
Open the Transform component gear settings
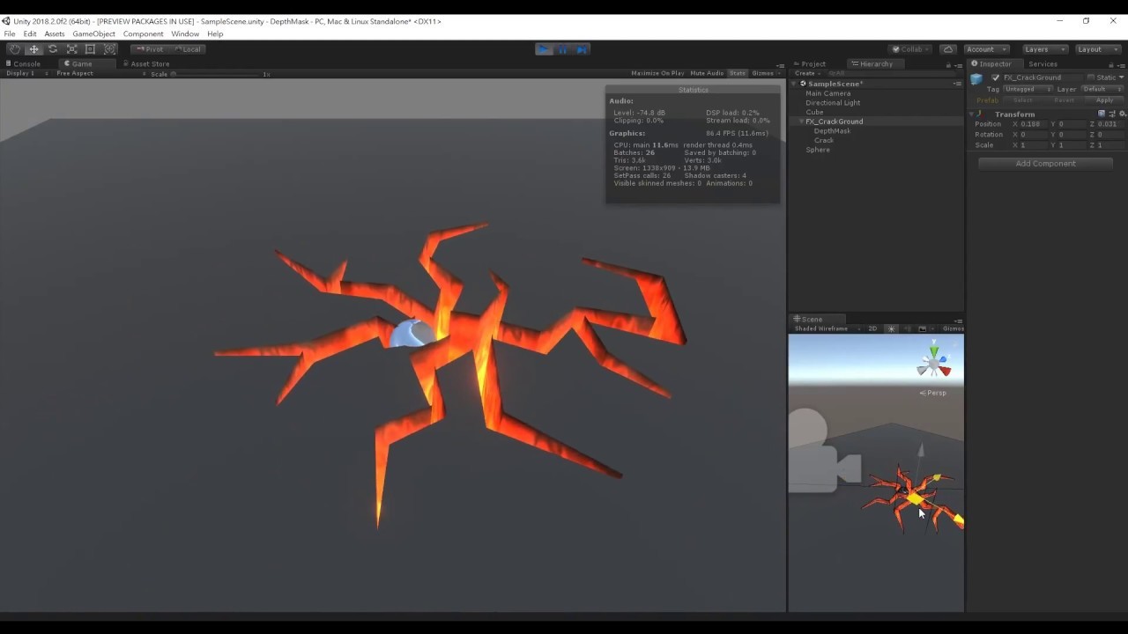pos(1122,114)
